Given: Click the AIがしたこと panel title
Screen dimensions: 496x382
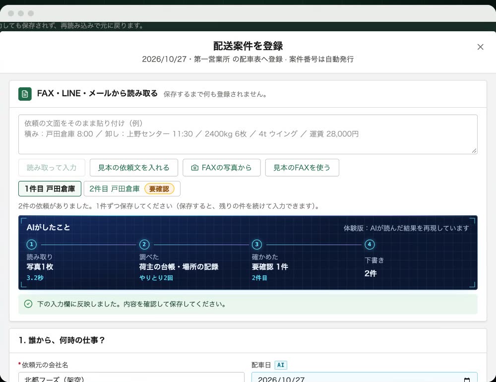Looking at the screenshot, I should (49, 227).
